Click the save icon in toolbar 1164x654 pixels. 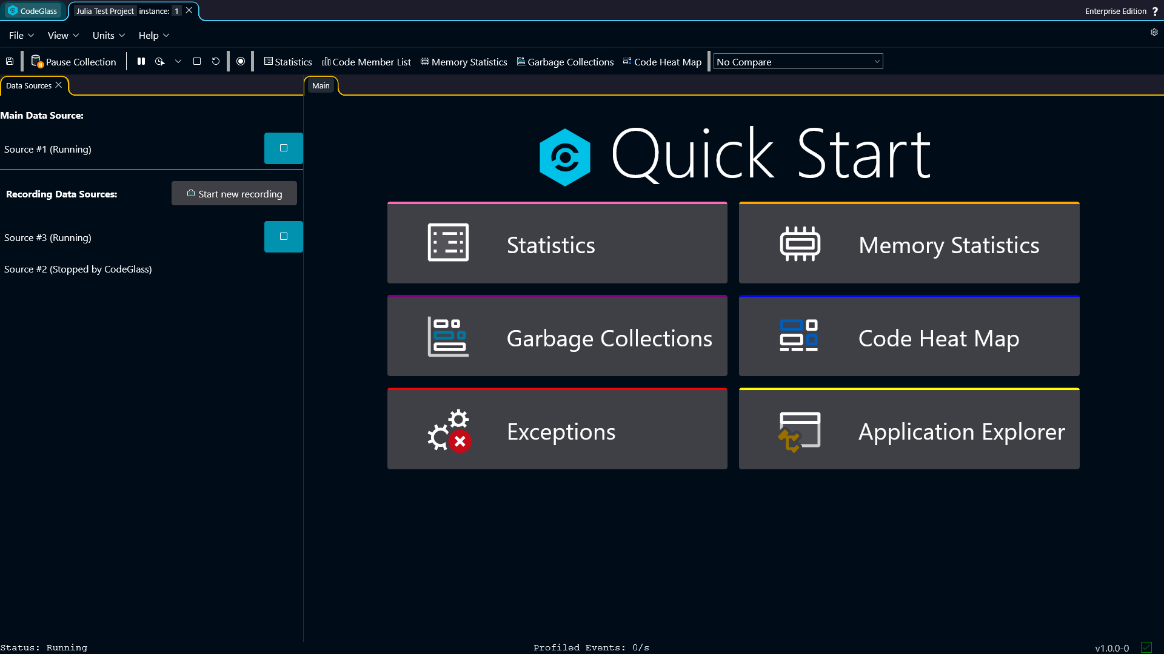(10, 61)
